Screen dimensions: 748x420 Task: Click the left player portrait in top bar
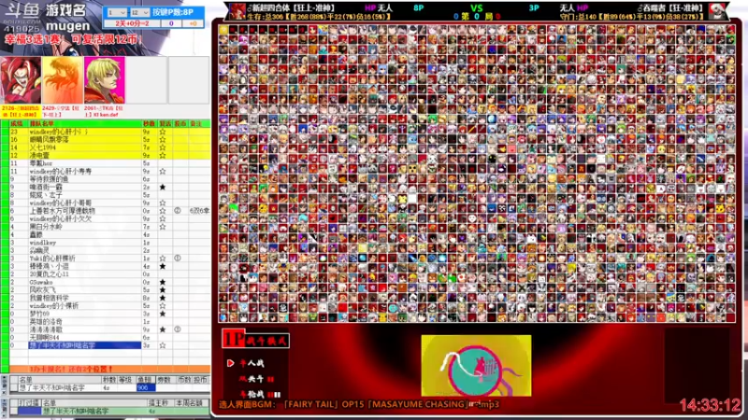(x=237, y=11)
